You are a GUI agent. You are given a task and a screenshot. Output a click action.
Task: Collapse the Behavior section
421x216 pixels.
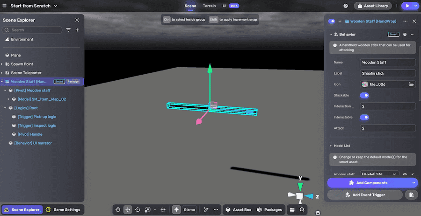pyautogui.click(x=331, y=35)
